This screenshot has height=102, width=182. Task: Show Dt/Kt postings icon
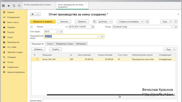[95, 22]
